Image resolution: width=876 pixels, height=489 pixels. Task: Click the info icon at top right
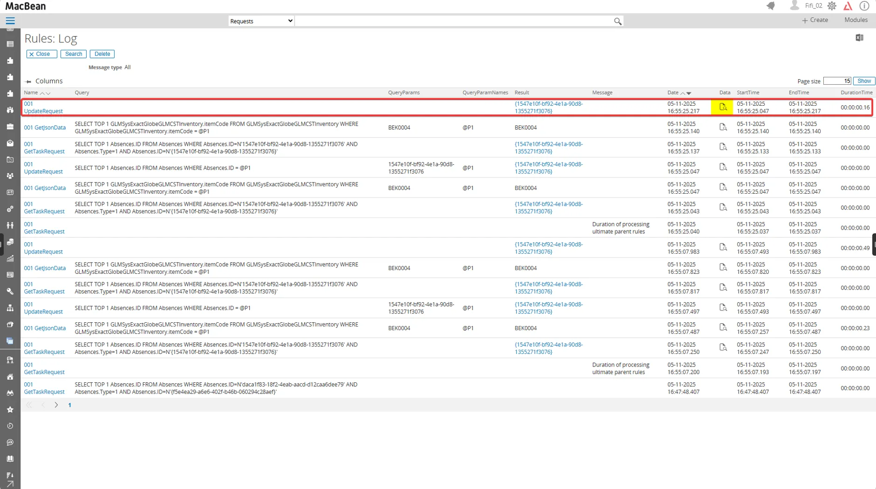pos(864,6)
